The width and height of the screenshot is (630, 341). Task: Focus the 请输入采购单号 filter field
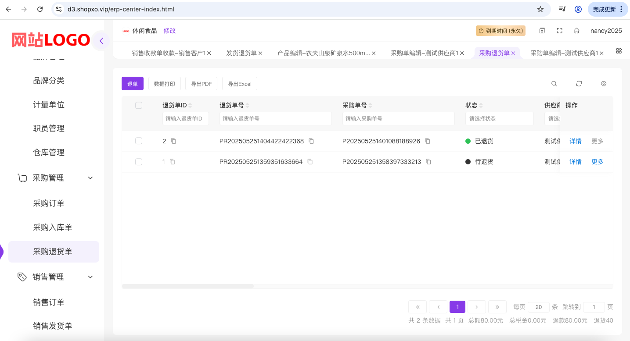point(399,119)
